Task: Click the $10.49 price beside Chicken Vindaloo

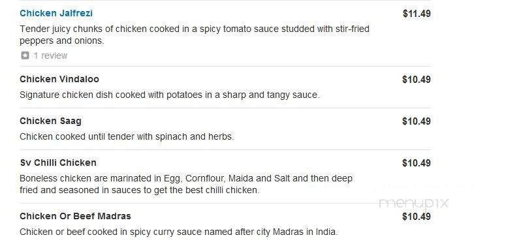Action: pyautogui.click(x=417, y=80)
